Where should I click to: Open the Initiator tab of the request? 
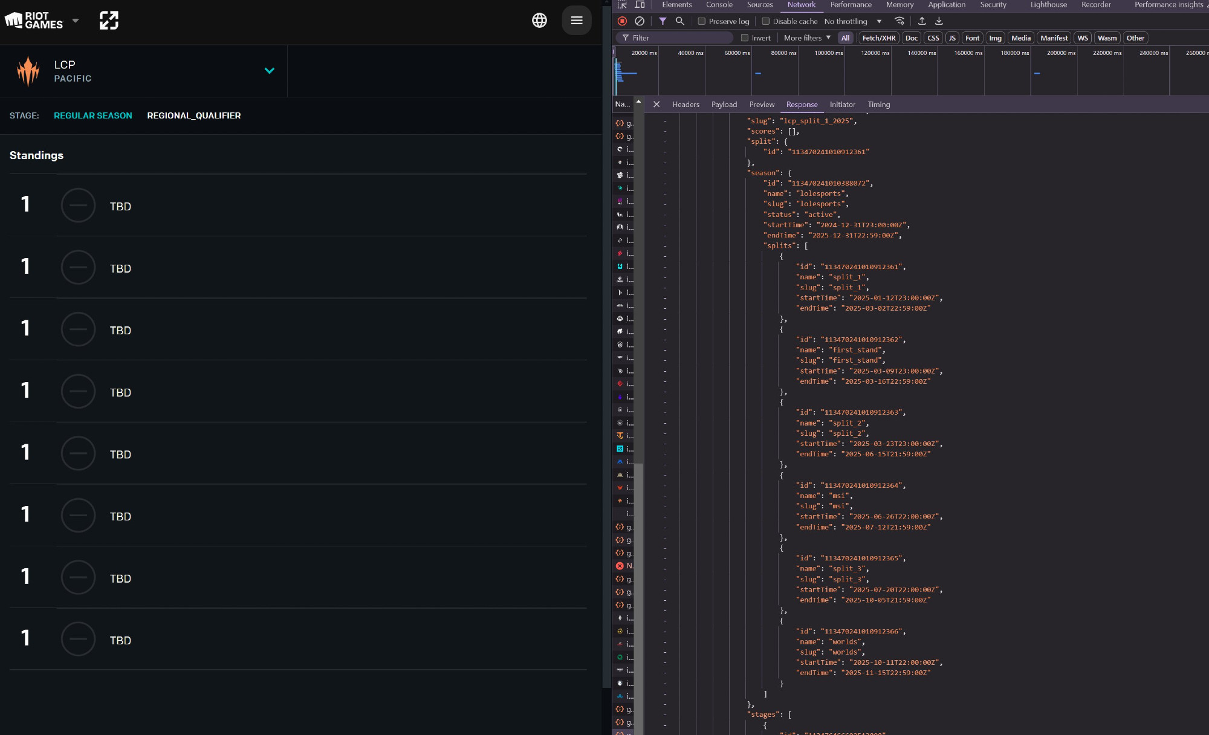click(842, 105)
